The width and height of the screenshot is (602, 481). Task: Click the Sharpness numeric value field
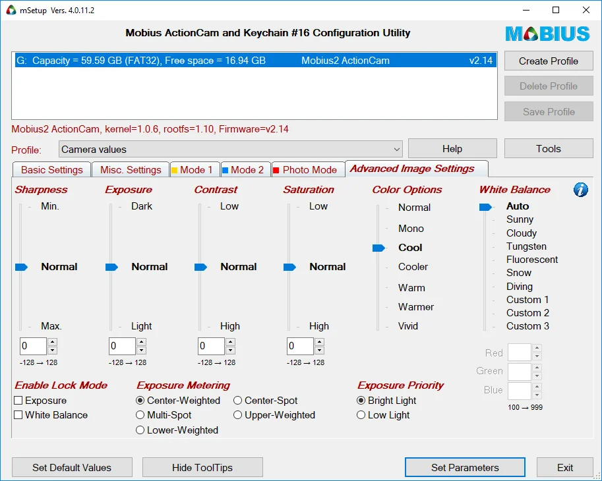pyautogui.click(x=34, y=346)
